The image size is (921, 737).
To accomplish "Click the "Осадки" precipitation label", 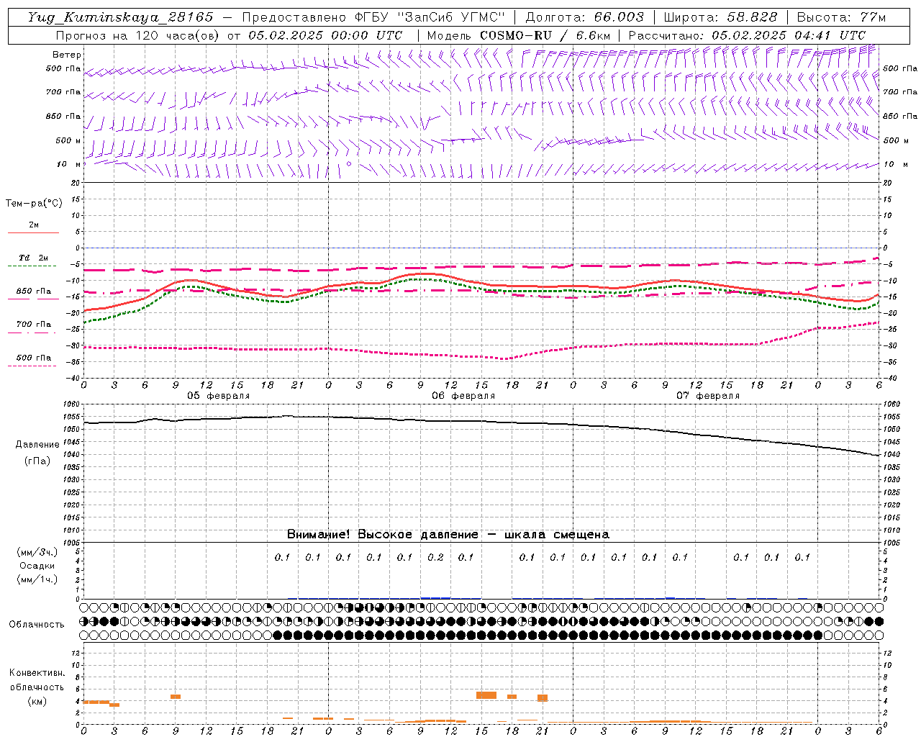I will click(x=37, y=566).
